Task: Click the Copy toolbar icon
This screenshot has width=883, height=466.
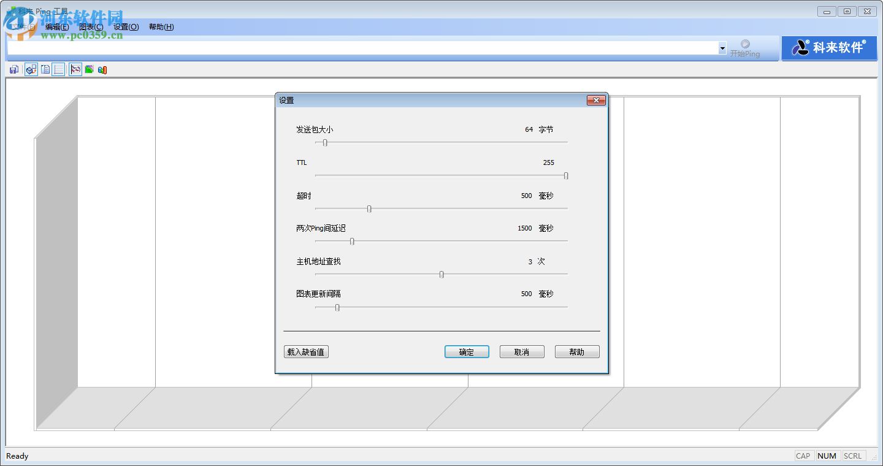Action: pyautogui.click(x=45, y=69)
